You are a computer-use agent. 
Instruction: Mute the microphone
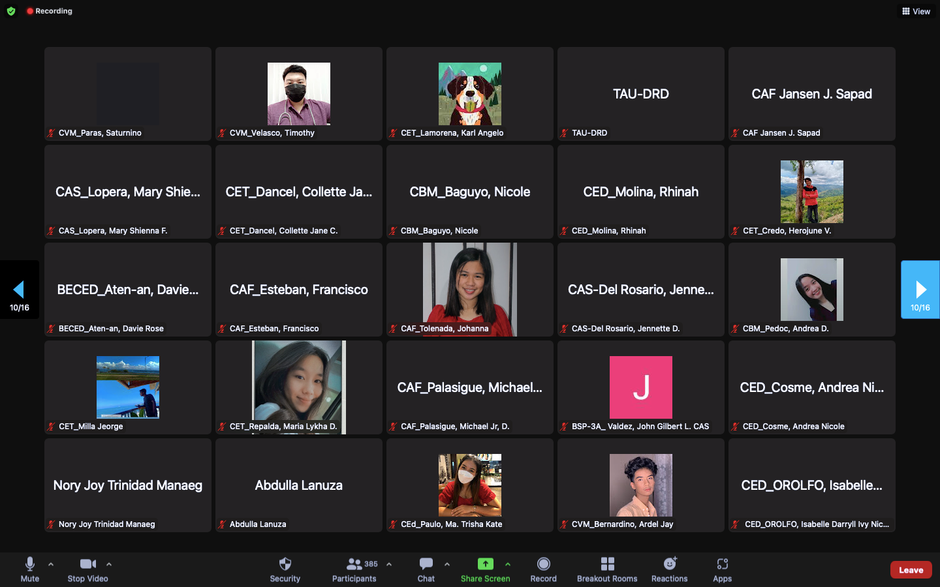[30, 569]
